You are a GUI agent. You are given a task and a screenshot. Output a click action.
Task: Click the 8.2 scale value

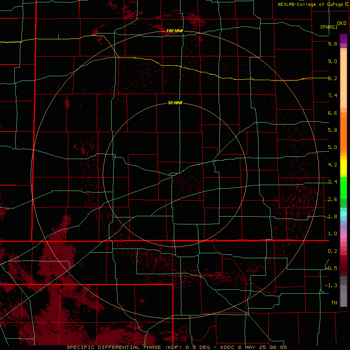[x=332, y=78]
